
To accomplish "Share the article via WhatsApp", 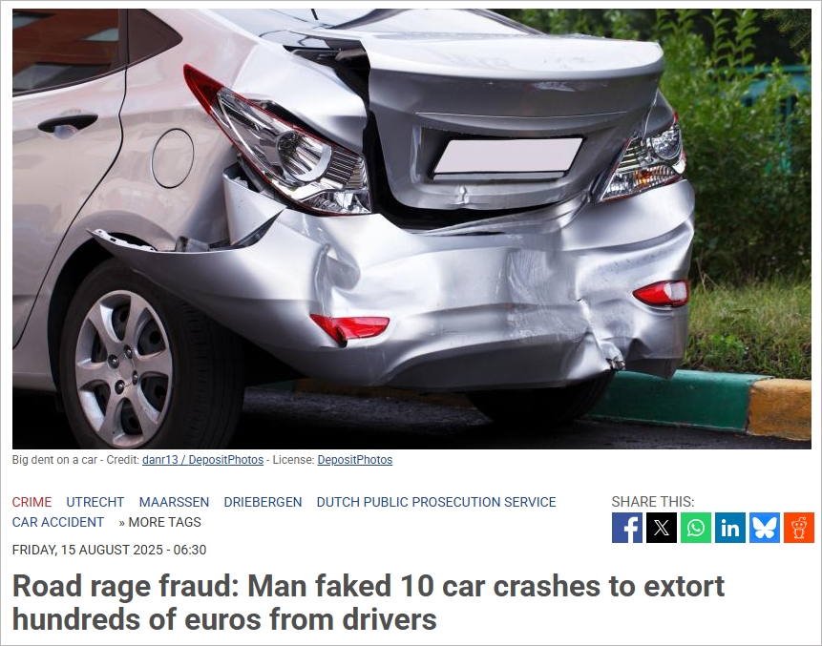I will pyautogui.click(x=696, y=528).
